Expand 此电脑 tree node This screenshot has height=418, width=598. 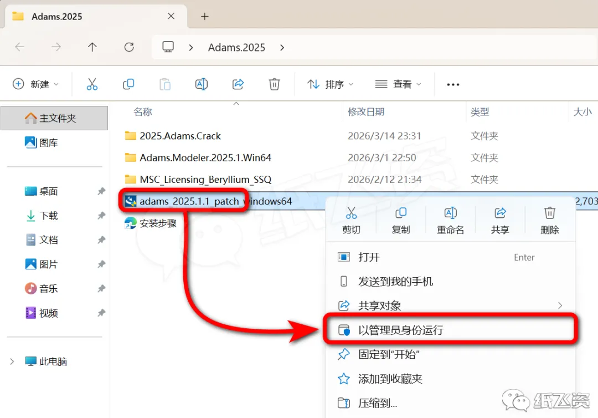12,361
